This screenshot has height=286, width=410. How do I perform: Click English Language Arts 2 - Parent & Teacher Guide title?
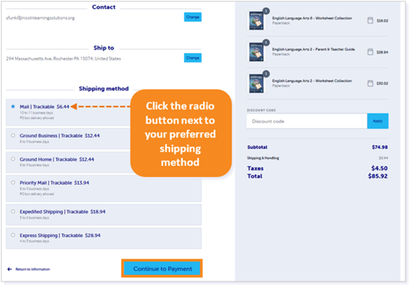point(313,49)
